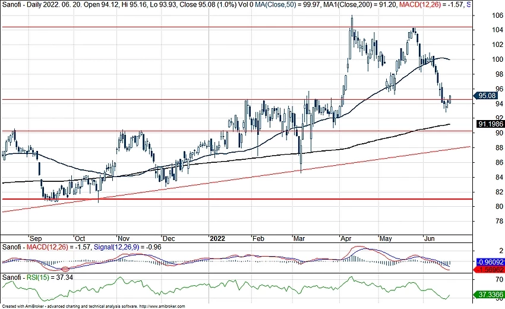Click the 'Oct' month label on time axis
This screenshot has width=505, height=309.
(x=80, y=238)
